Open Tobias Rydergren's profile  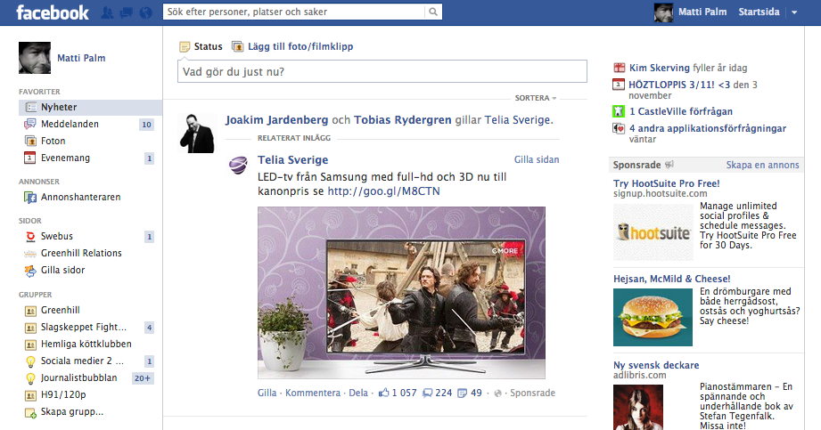[402, 120]
